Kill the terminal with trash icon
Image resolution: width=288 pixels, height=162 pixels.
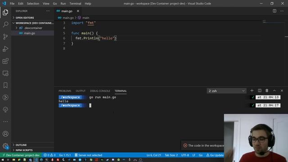coord(267,90)
